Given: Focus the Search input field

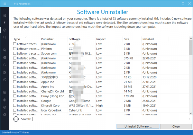Looking at the screenshot, I should click(x=110, y=119).
